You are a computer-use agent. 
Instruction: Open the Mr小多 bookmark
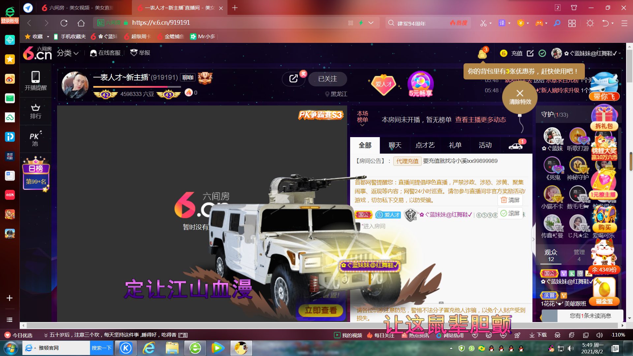pyautogui.click(x=203, y=36)
